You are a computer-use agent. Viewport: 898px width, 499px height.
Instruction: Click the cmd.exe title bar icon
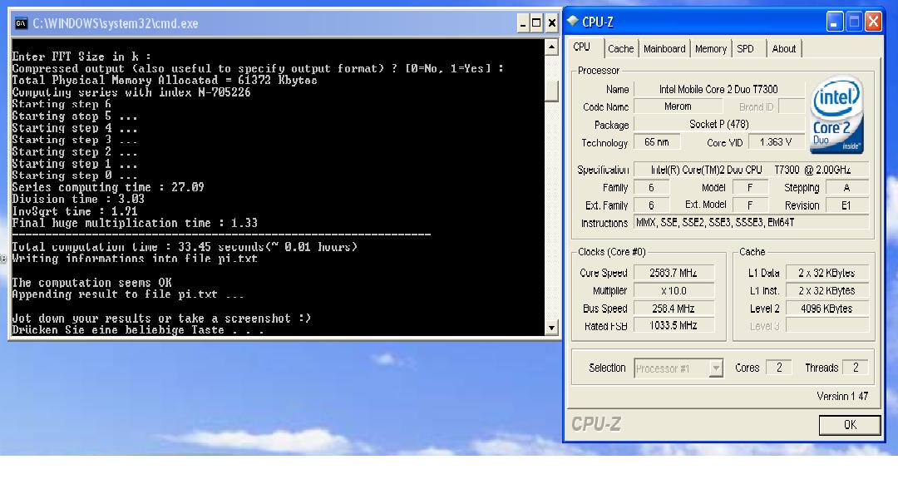click(21, 23)
